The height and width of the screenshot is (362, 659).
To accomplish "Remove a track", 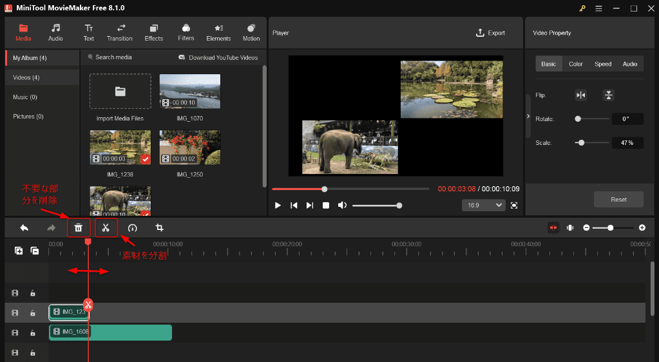I will [35, 251].
